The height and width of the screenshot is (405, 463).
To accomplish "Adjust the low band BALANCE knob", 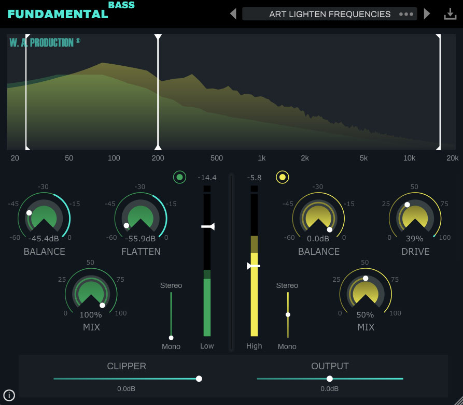I will (44, 218).
